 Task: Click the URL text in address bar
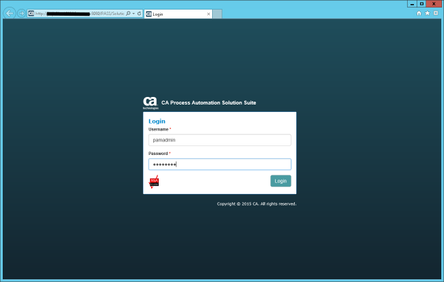tap(80, 14)
